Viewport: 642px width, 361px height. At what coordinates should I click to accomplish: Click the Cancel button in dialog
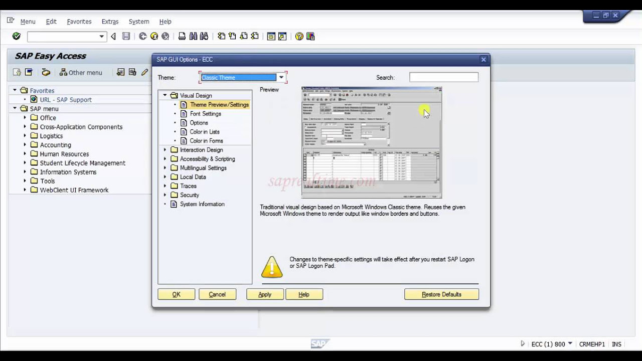(x=217, y=294)
